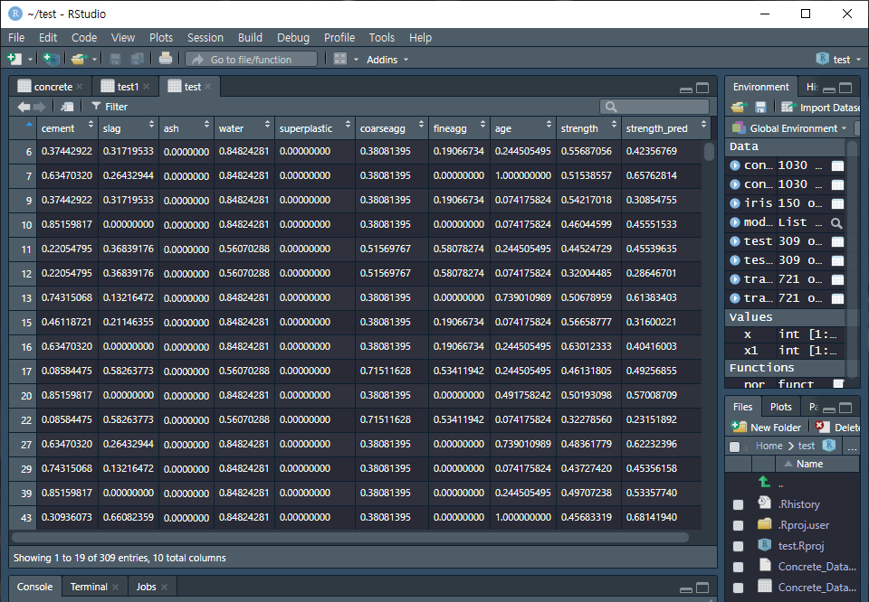Close the Terminal tab
Image resolution: width=869 pixels, height=602 pixels.
tap(115, 587)
